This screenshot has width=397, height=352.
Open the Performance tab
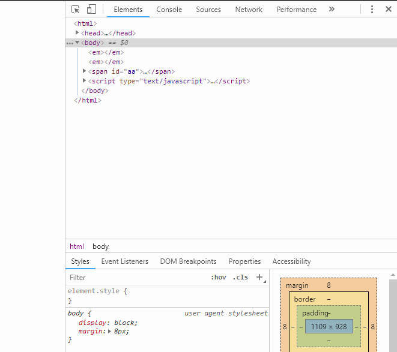click(297, 10)
